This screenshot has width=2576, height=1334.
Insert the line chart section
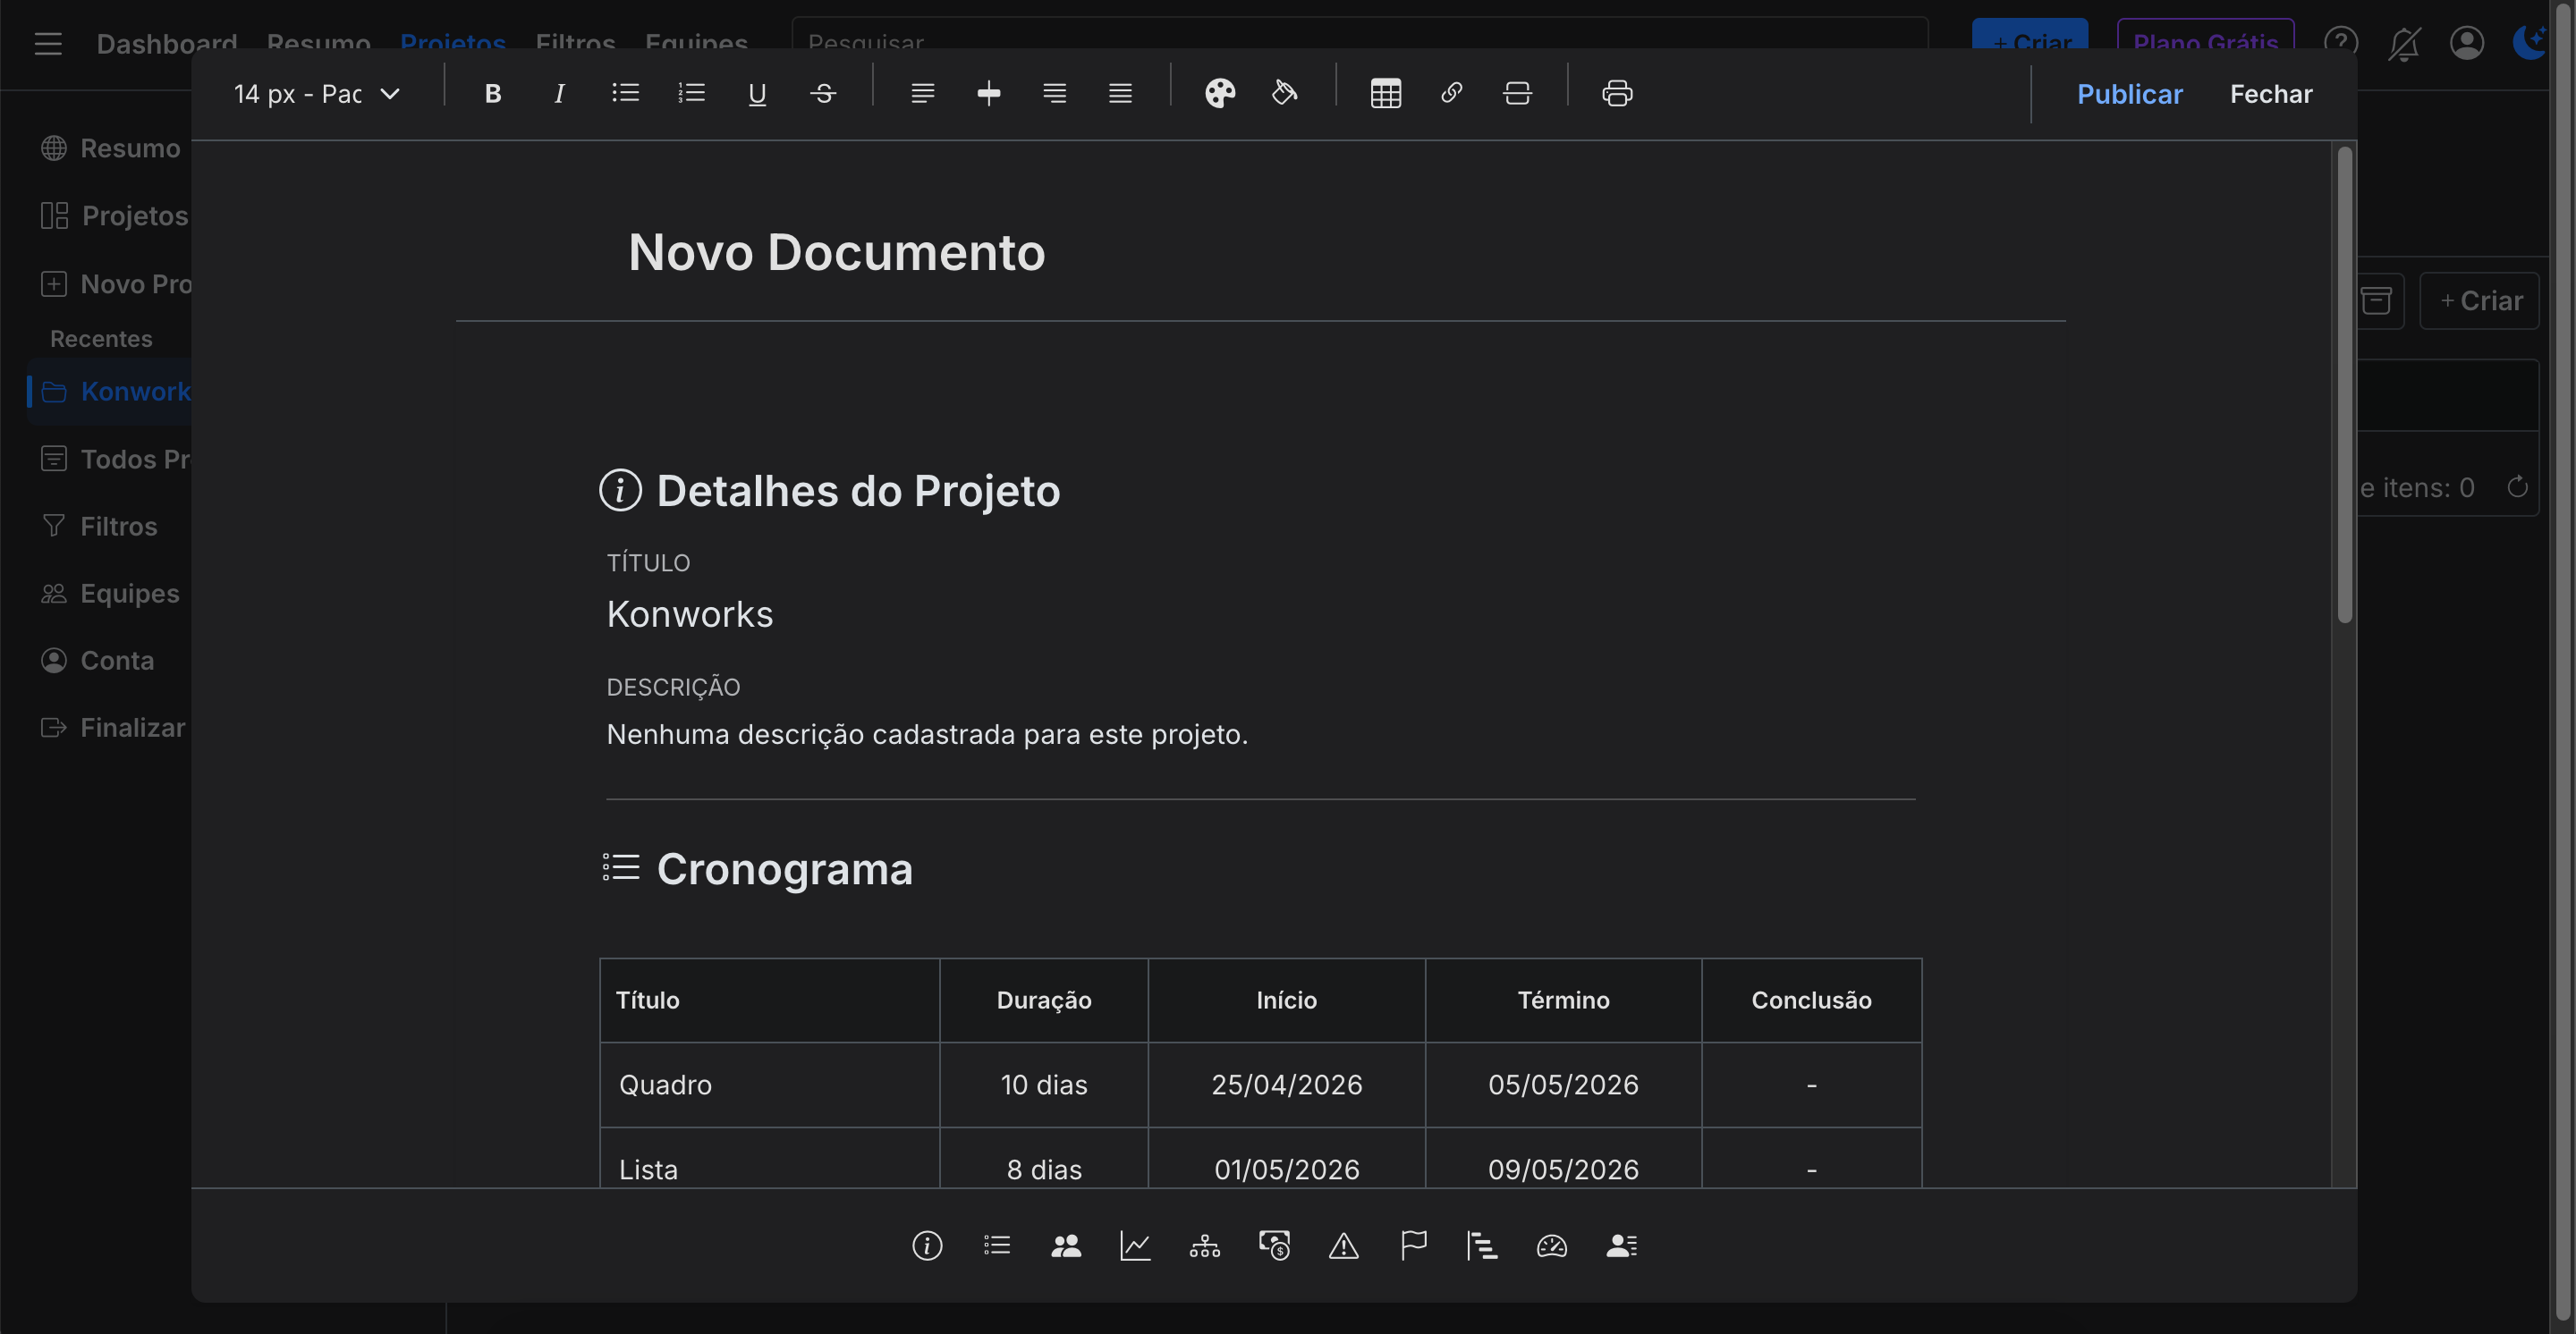(1135, 1246)
